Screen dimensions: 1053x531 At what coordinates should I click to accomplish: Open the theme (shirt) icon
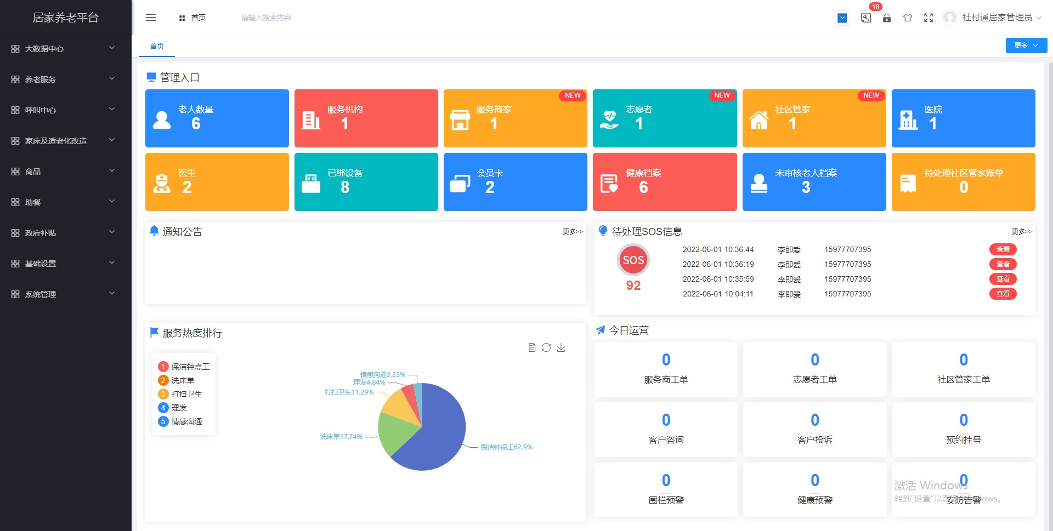908,18
